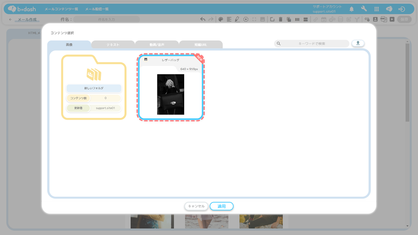Viewport: 418px width, 235px height.
Task: Click the chat mascot icon in header
Action: pyautogui.click(x=389, y=9)
